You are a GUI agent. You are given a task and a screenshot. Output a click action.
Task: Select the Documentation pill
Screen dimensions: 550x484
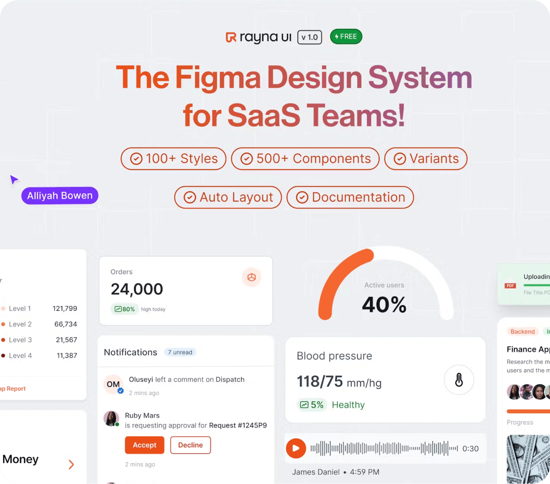(350, 197)
